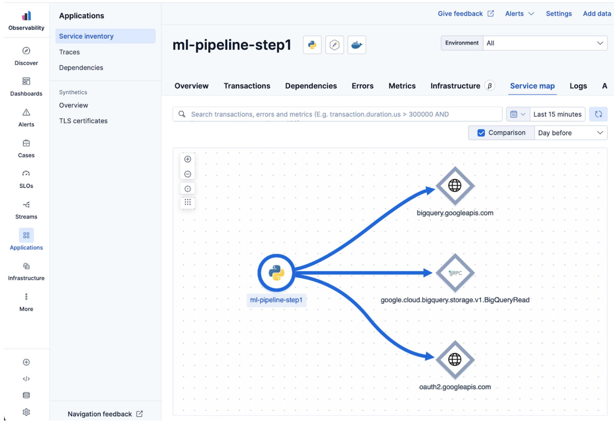Open Navigation feedback link
Image resolution: width=614 pixels, height=422 pixels.
point(105,414)
